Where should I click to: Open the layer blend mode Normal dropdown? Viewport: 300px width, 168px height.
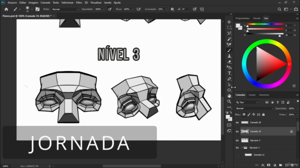254,108
